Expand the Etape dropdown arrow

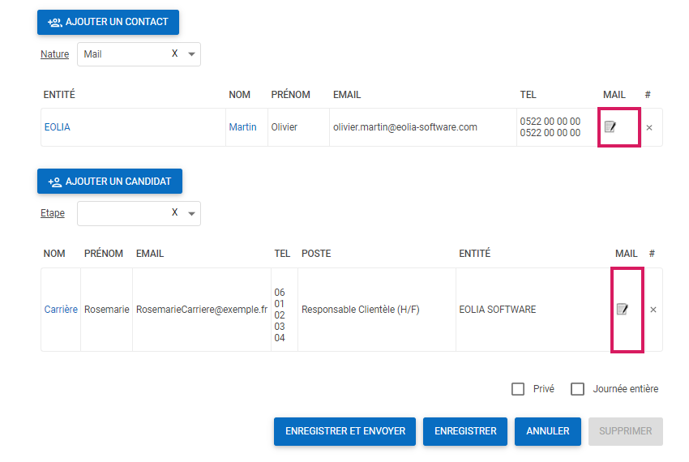[x=192, y=214]
